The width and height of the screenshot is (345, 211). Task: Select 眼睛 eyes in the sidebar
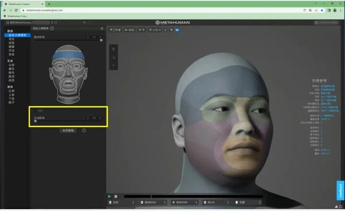11,47
